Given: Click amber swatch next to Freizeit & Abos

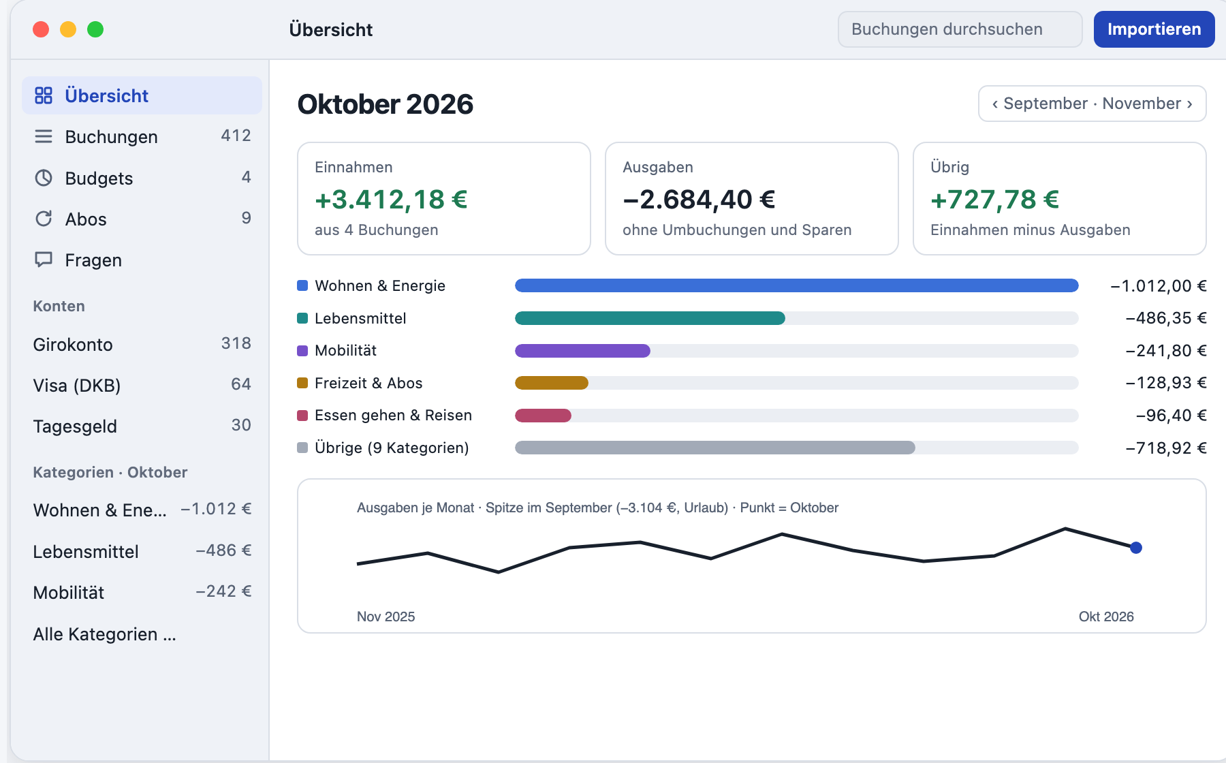Looking at the screenshot, I should tap(302, 383).
